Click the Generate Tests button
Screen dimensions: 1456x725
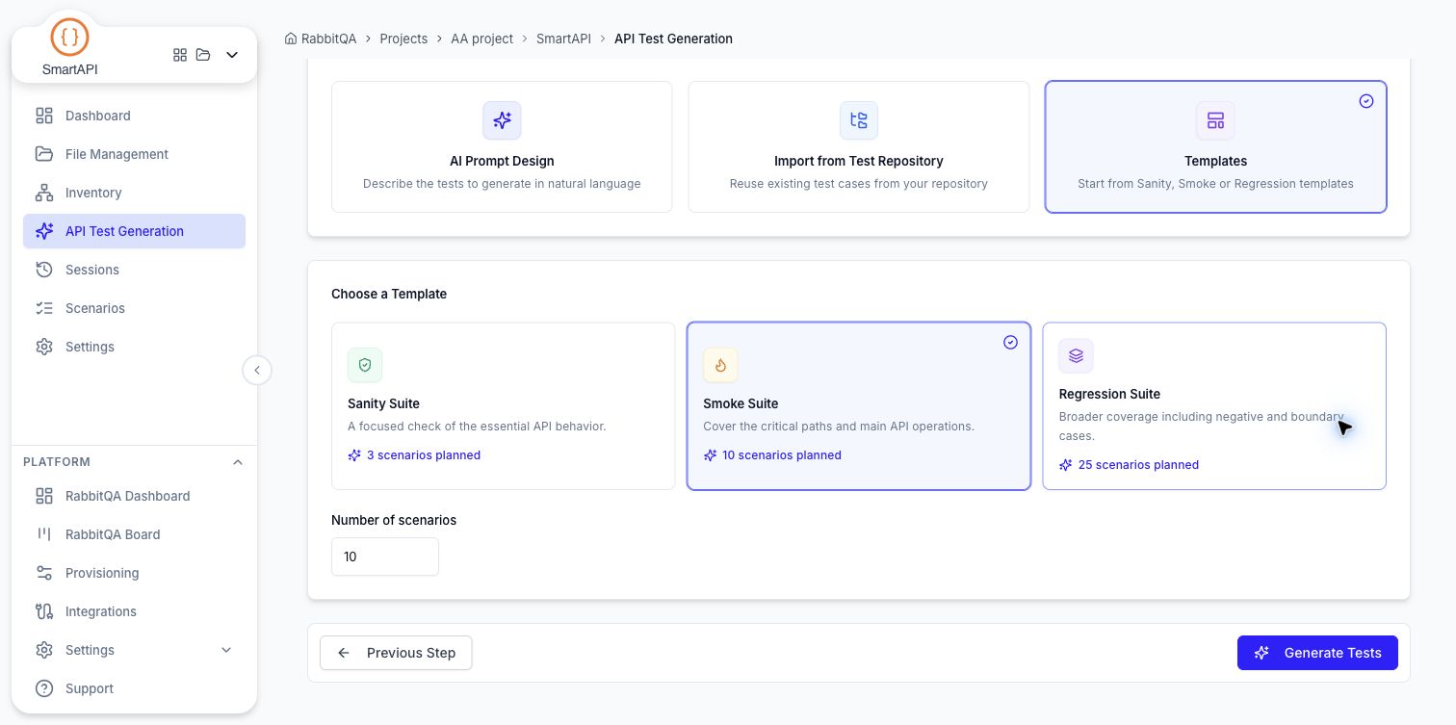(x=1317, y=653)
